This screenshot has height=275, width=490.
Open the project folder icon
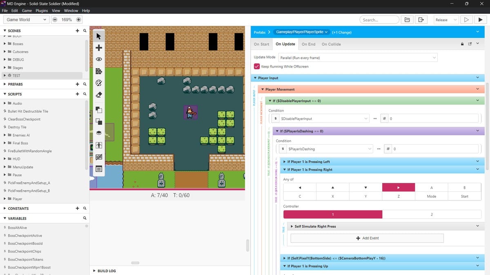tap(407, 20)
